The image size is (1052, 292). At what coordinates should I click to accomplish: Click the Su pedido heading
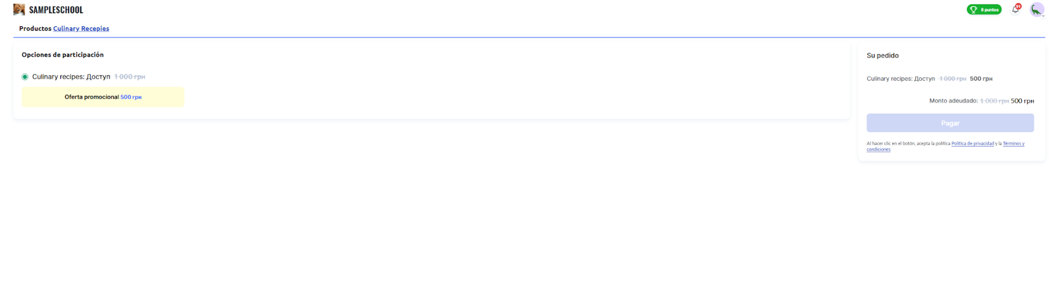coord(882,56)
